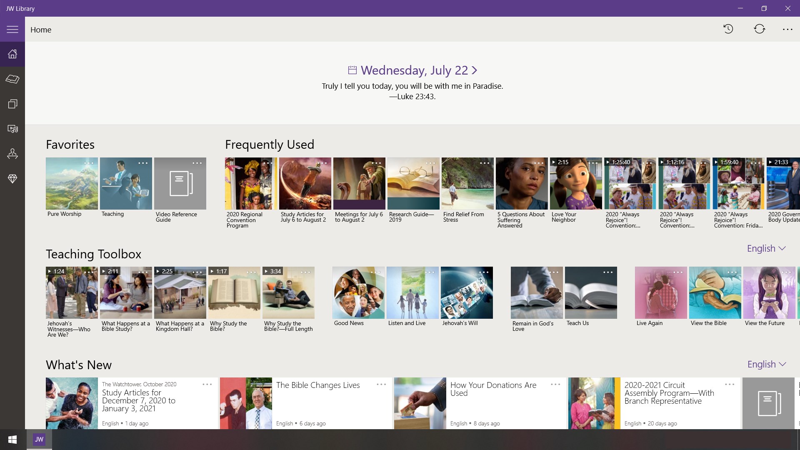800x450 pixels.
Task: Open options for Remain in God's Love
Action: [554, 272]
